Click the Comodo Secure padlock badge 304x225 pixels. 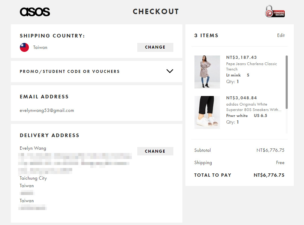[x=275, y=11]
